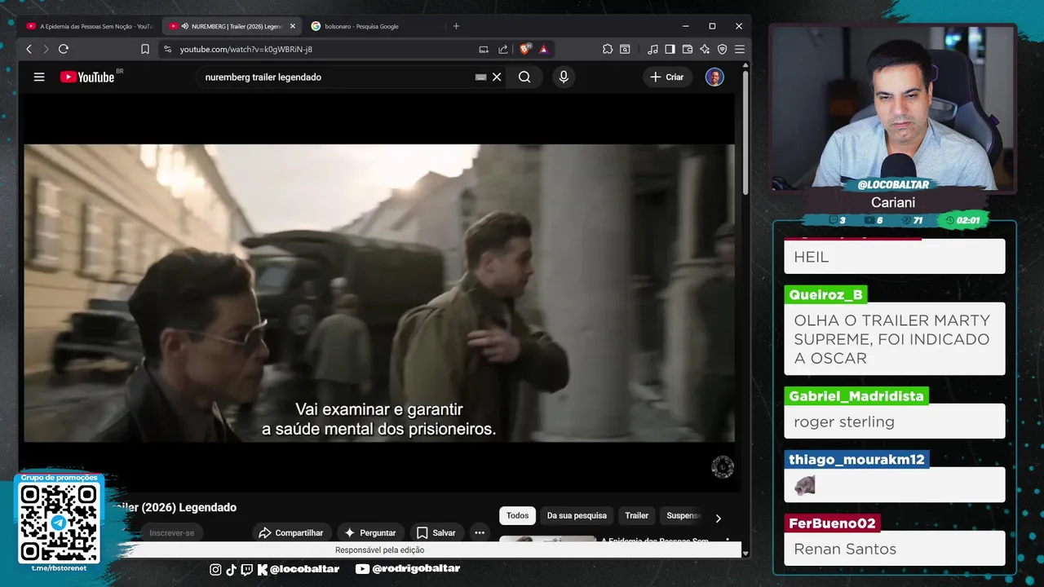This screenshot has height=587, width=1044.
Task: Click the channel watermark in player corner
Action: coord(723,467)
